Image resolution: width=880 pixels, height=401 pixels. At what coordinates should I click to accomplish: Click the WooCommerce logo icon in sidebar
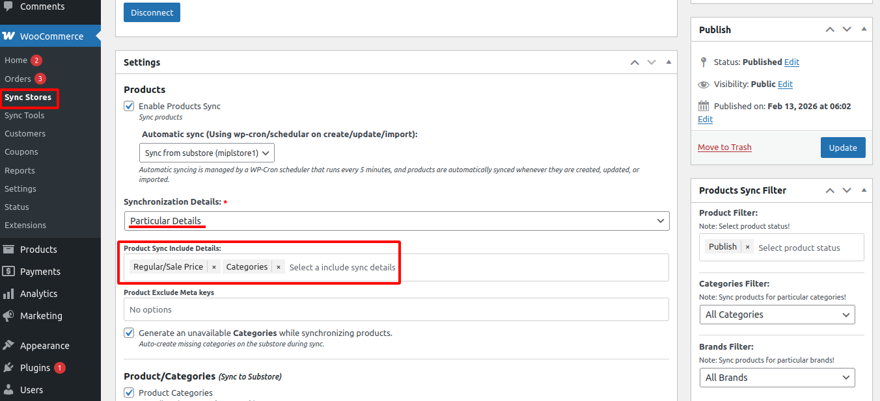click(8, 36)
